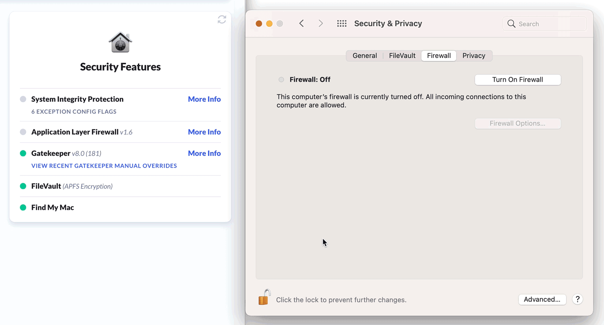Click the Firewall Off status indicator

pos(281,80)
